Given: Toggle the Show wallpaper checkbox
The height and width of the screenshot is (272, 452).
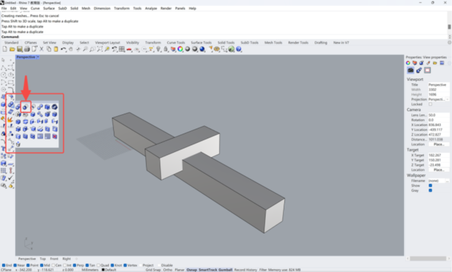Looking at the screenshot, I should point(430,185).
